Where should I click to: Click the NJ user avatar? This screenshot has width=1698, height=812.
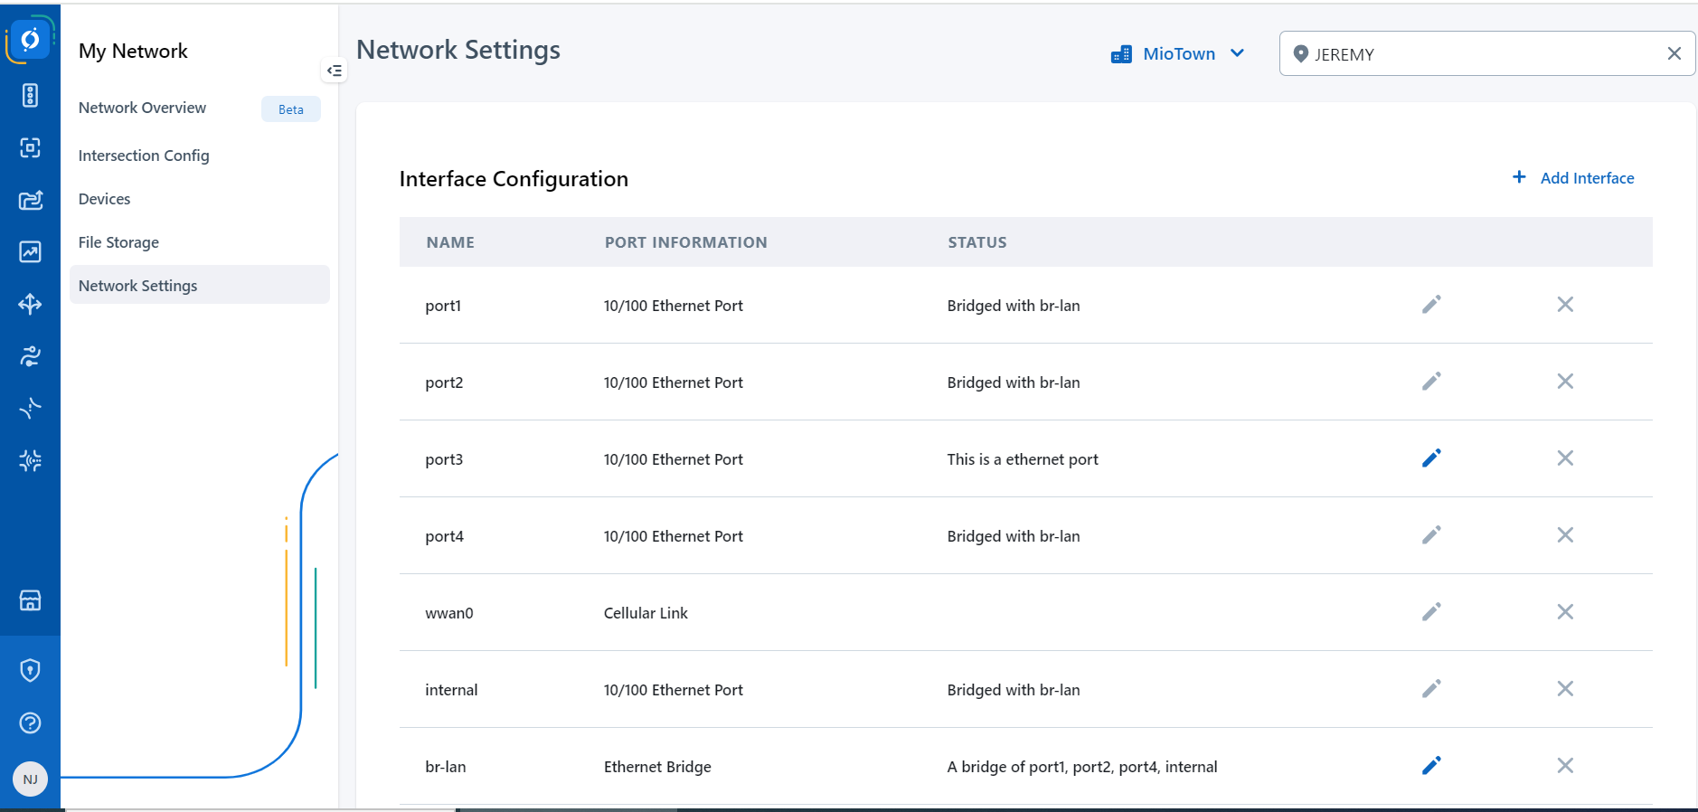(30, 779)
